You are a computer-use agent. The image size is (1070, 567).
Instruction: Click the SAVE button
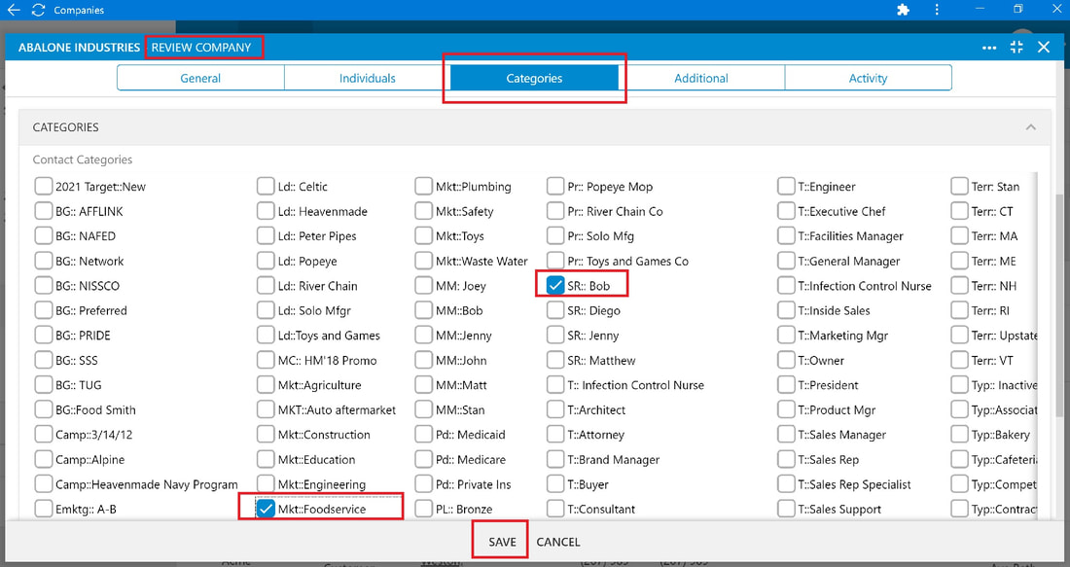[502, 542]
